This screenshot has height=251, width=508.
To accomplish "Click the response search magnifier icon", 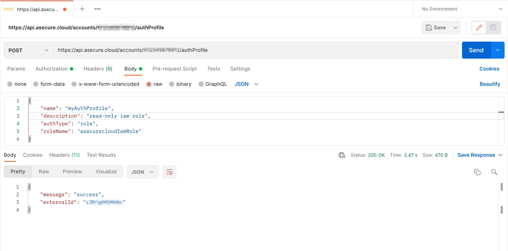I will (x=494, y=172).
